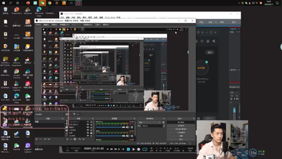Image resolution: width=282 pixels, height=159 pixels.
Task: Click the Studio One Play button
Action: pos(134,149)
